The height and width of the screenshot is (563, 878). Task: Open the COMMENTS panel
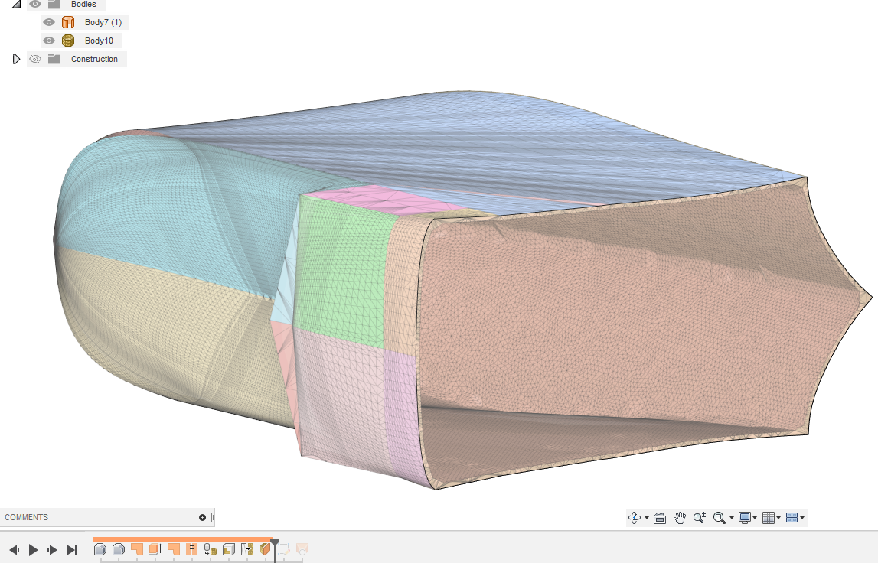[26, 517]
